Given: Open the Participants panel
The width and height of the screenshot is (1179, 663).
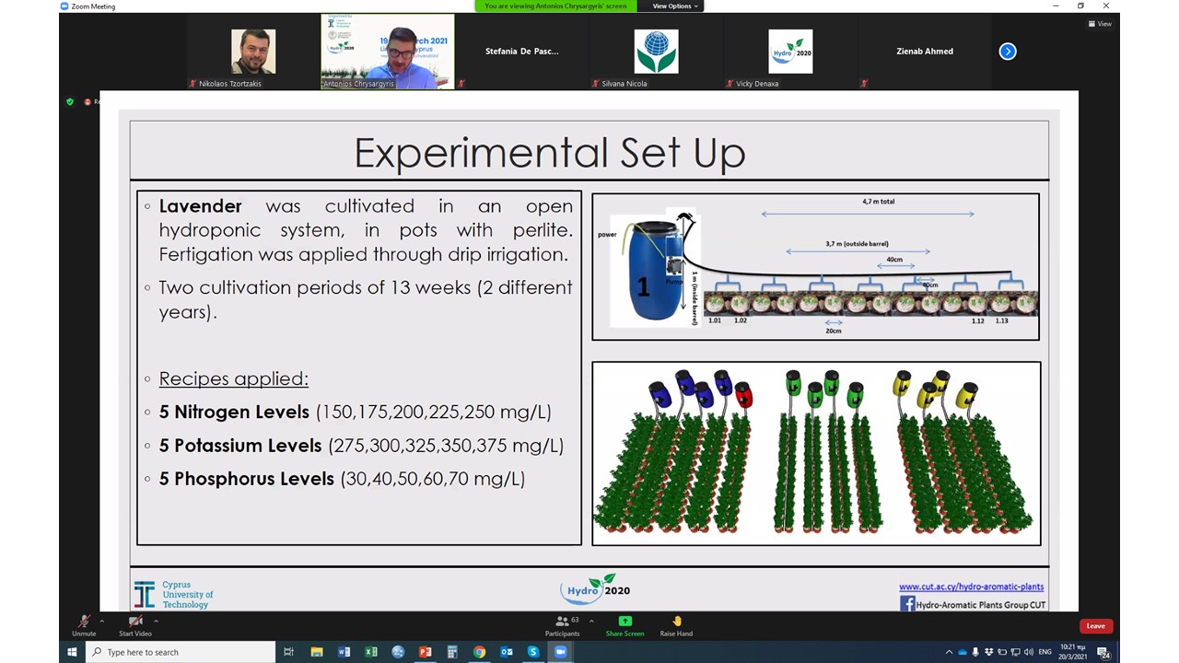Looking at the screenshot, I should click(562, 624).
